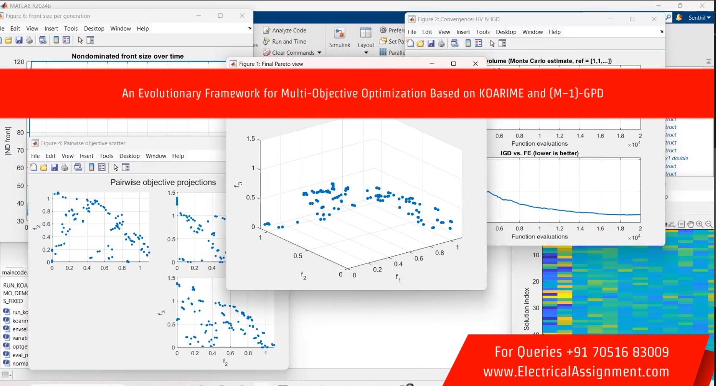Expand the Clear Commands dropdown arrow
This screenshot has height=386, width=716.
pyautogui.click(x=319, y=53)
